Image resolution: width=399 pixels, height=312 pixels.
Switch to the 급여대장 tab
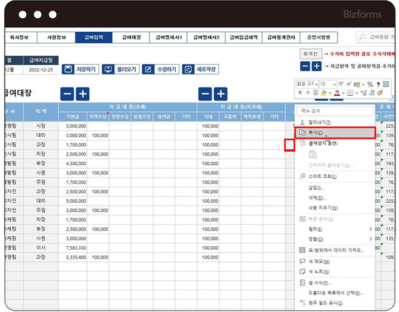[131, 37]
